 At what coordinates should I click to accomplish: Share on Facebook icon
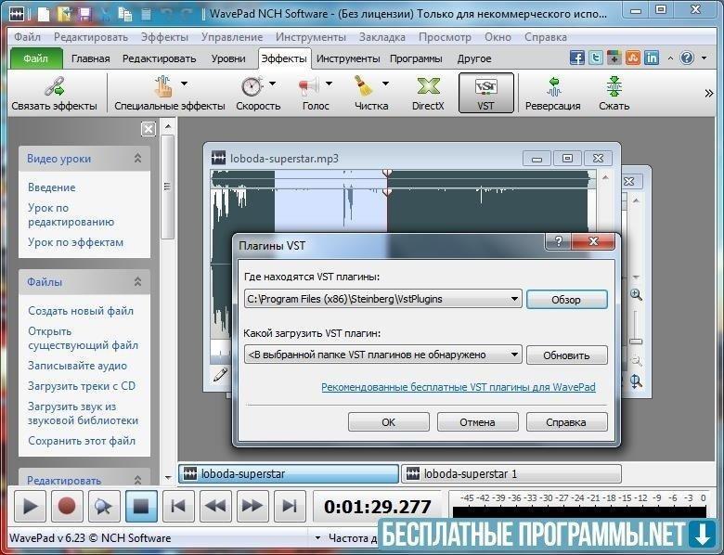pos(577,58)
